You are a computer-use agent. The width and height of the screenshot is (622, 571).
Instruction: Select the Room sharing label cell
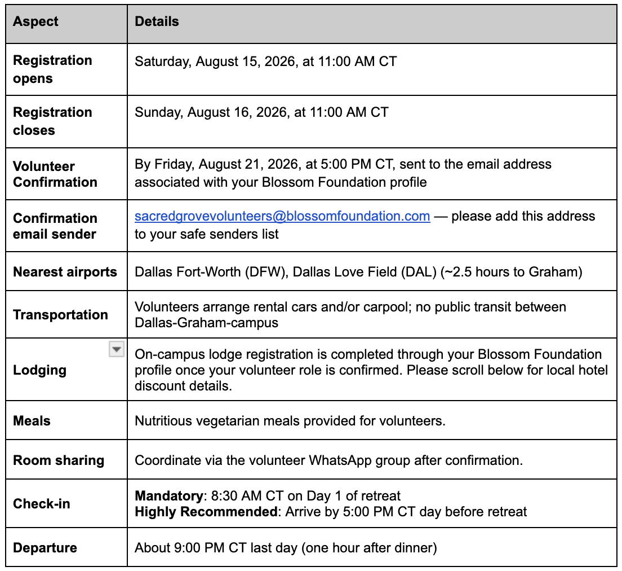pos(66,459)
